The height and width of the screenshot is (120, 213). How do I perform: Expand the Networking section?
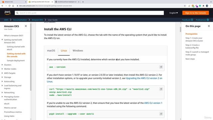point(2,93)
